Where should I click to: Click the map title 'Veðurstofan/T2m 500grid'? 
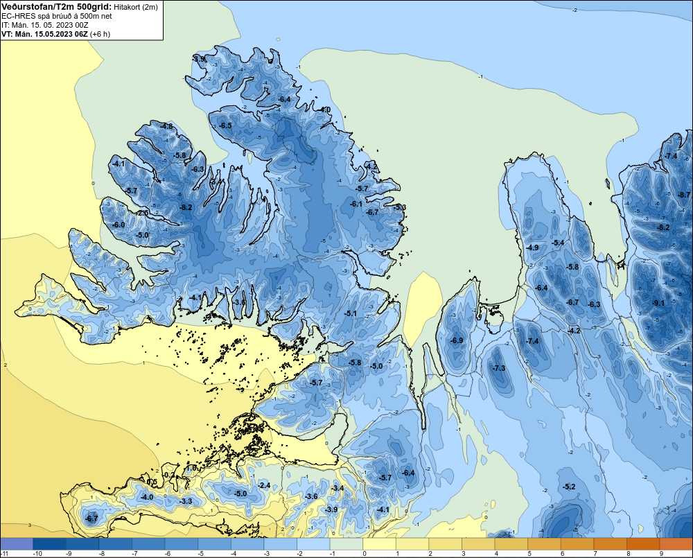56,7
